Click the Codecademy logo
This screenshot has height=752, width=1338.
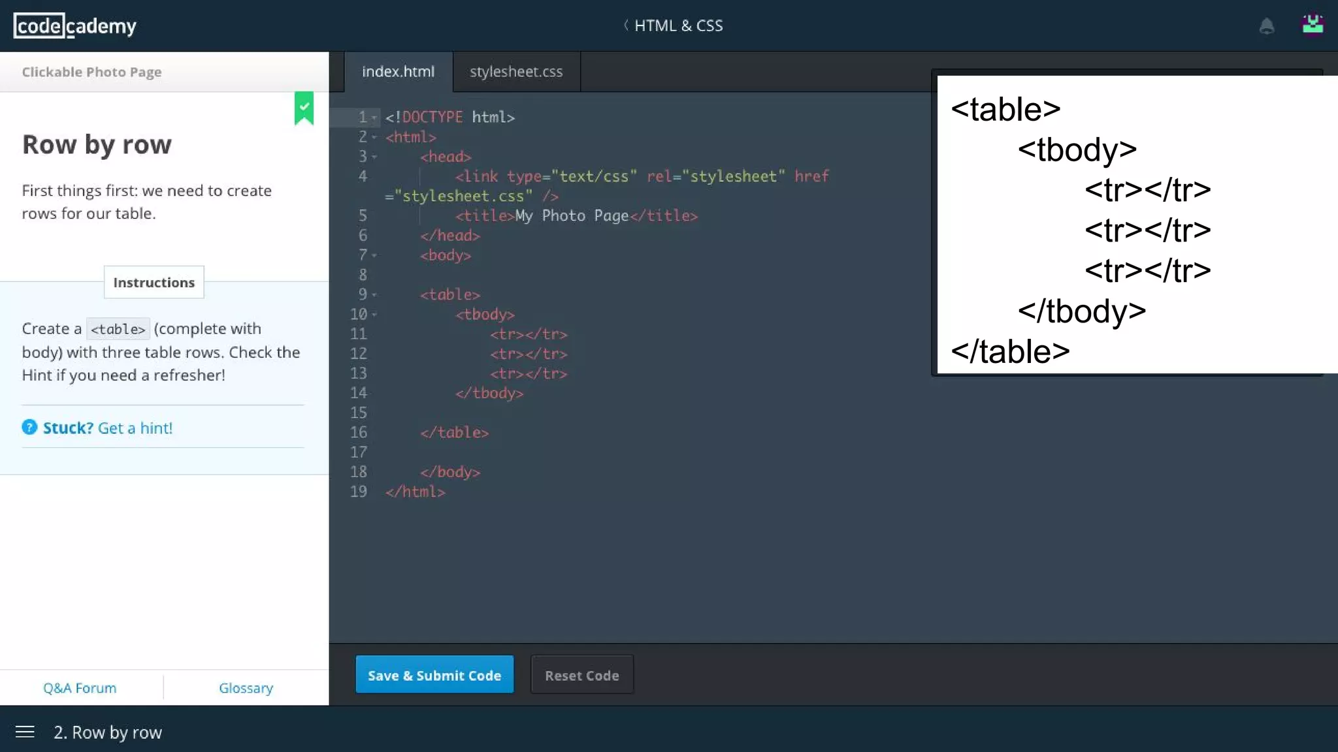[74, 26]
